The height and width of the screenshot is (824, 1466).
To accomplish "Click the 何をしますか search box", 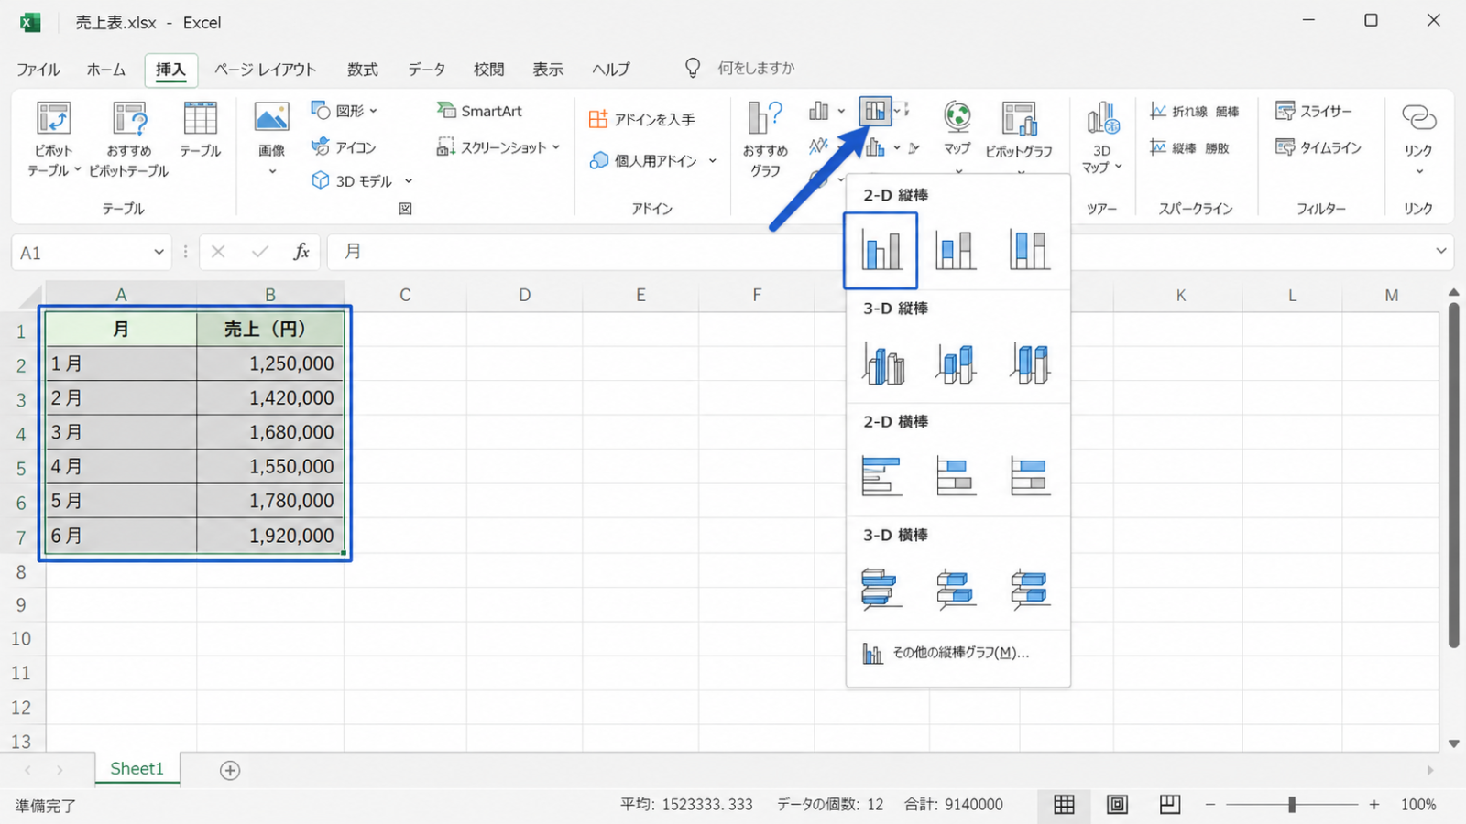I will click(x=756, y=69).
